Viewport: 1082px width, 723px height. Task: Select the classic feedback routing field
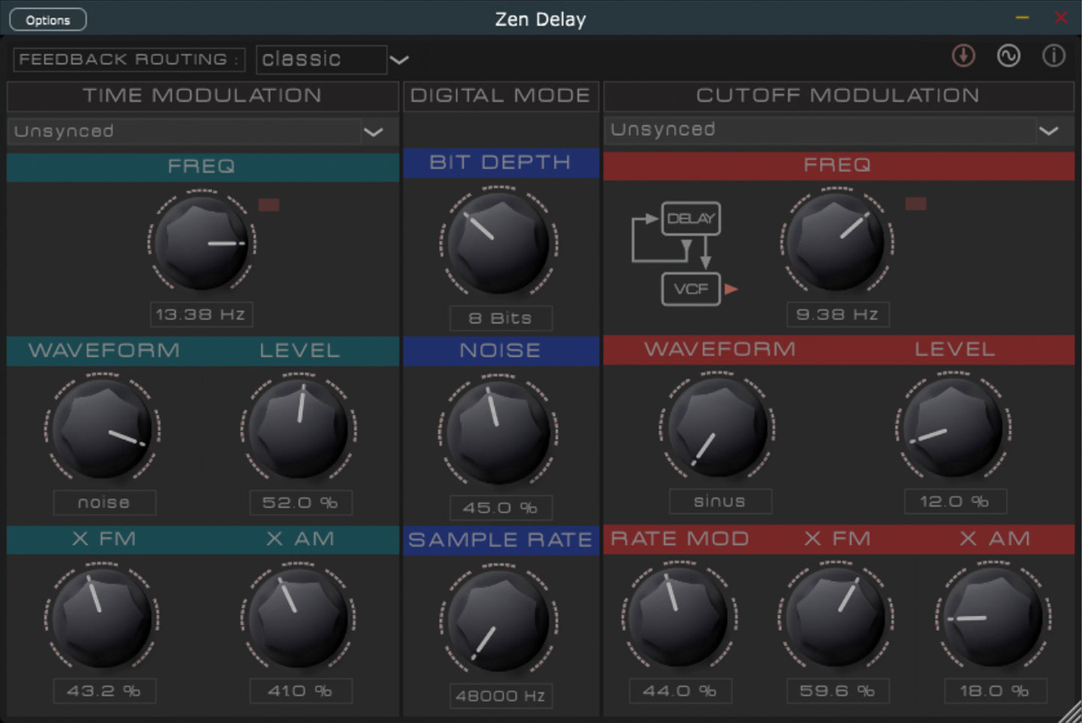click(x=321, y=60)
